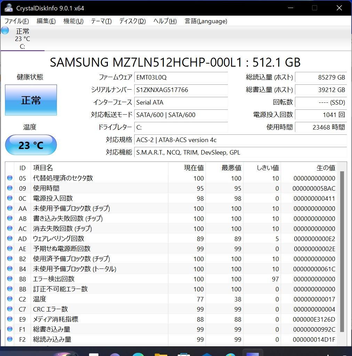Select the CRC エラー数 attribute name
The width and height of the screenshot is (352, 356).
click(x=50, y=309)
